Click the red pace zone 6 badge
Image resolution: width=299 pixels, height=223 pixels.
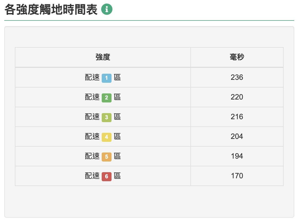coord(106,176)
